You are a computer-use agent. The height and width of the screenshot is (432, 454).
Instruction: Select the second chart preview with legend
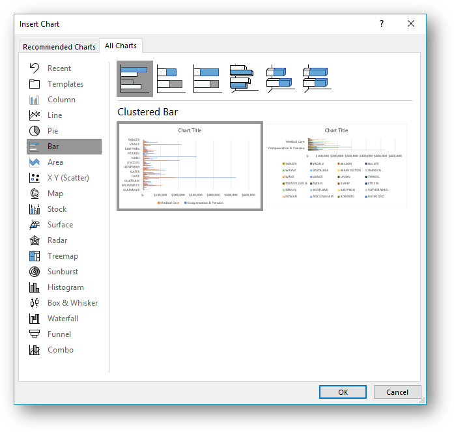tap(336, 166)
